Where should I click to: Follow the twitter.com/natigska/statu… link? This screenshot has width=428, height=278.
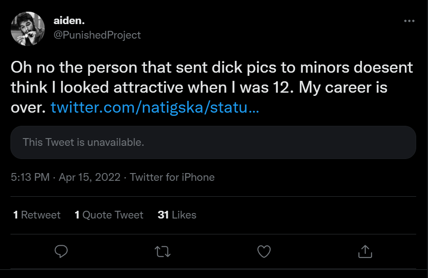(155, 107)
